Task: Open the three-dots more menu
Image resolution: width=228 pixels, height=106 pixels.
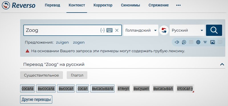Action: coord(178,5)
